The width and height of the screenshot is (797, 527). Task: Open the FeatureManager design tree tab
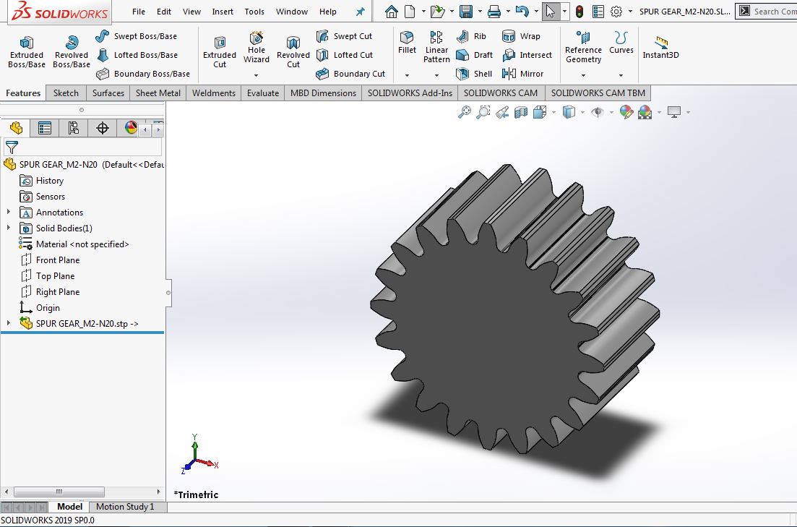click(16, 128)
